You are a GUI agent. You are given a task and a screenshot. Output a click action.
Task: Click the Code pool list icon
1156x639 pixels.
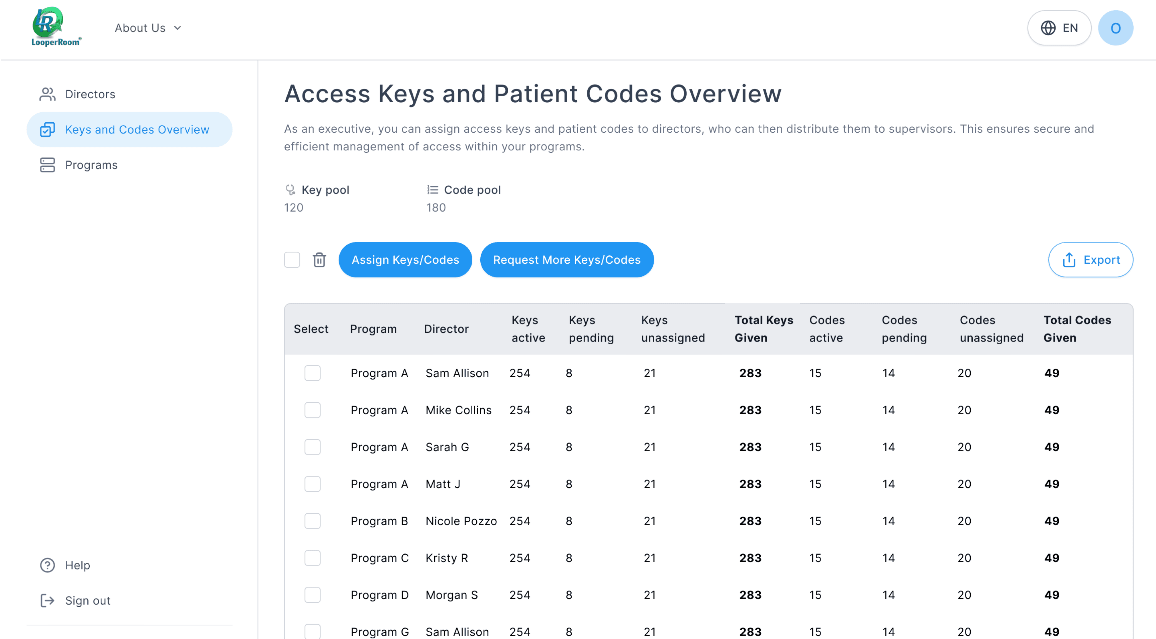tap(432, 190)
